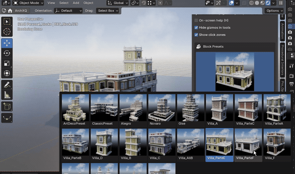
Task: Enable On-screen help (H) checkbox
Action: pos(196,20)
